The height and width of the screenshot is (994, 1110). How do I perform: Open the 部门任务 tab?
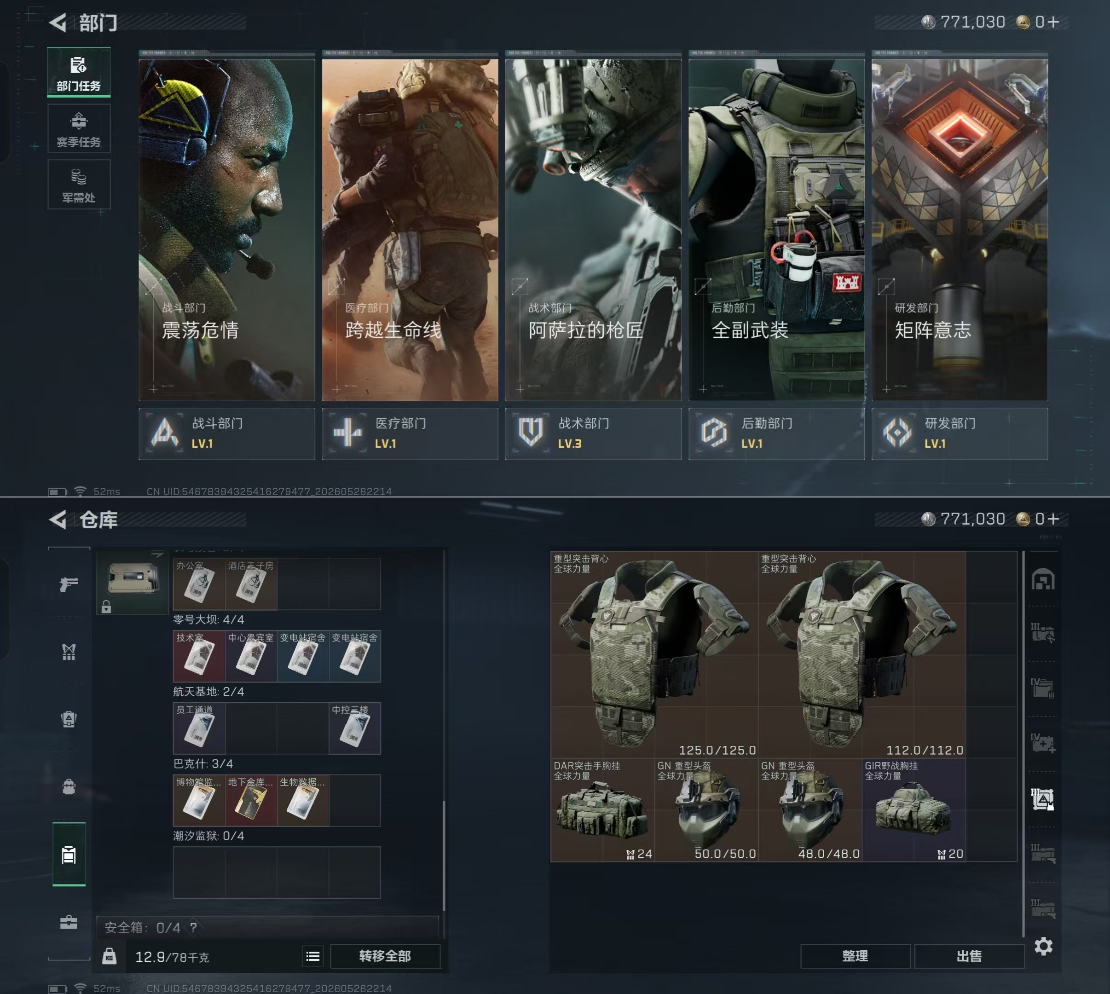pyautogui.click(x=79, y=73)
